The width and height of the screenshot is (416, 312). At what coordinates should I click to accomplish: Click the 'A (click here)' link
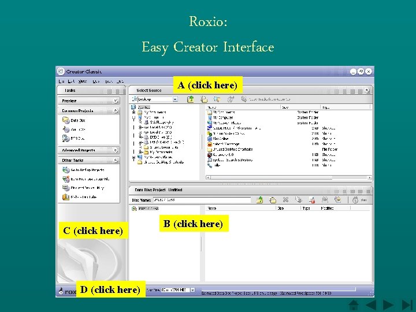(208, 85)
